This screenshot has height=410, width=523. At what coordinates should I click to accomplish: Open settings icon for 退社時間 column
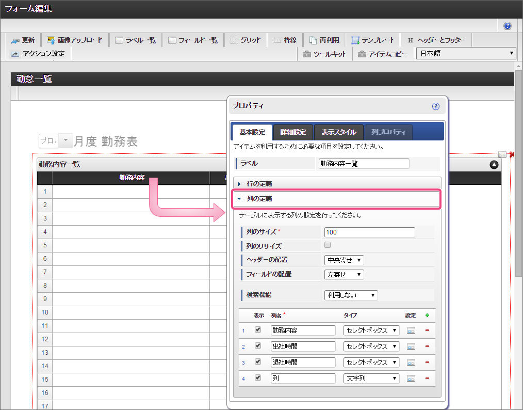coord(411,362)
